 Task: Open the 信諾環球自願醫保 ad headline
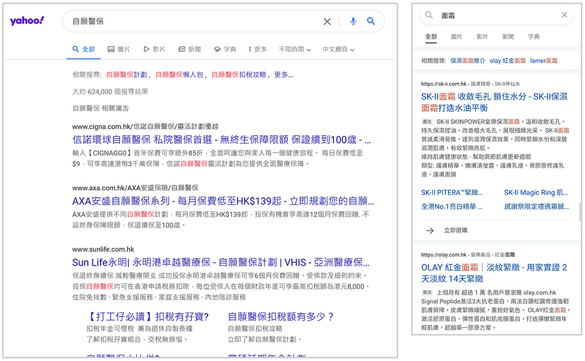pyautogui.click(x=222, y=140)
